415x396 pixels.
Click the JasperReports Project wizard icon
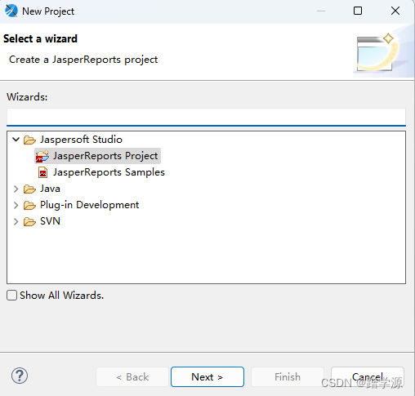tap(42, 156)
